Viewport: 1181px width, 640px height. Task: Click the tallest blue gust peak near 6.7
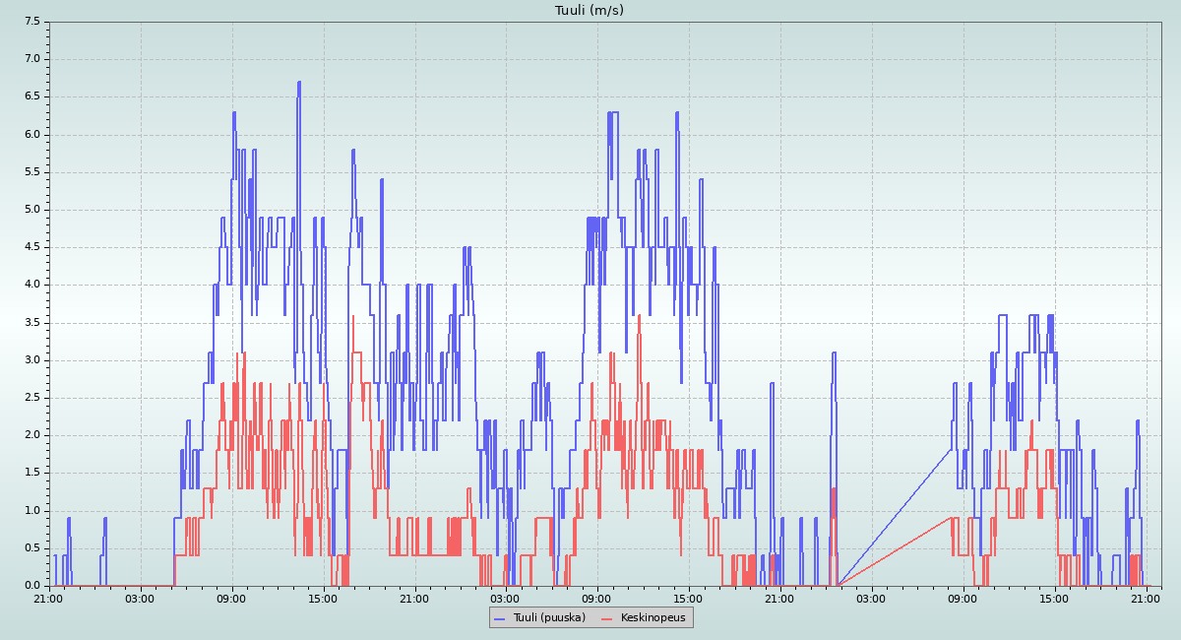point(298,84)
